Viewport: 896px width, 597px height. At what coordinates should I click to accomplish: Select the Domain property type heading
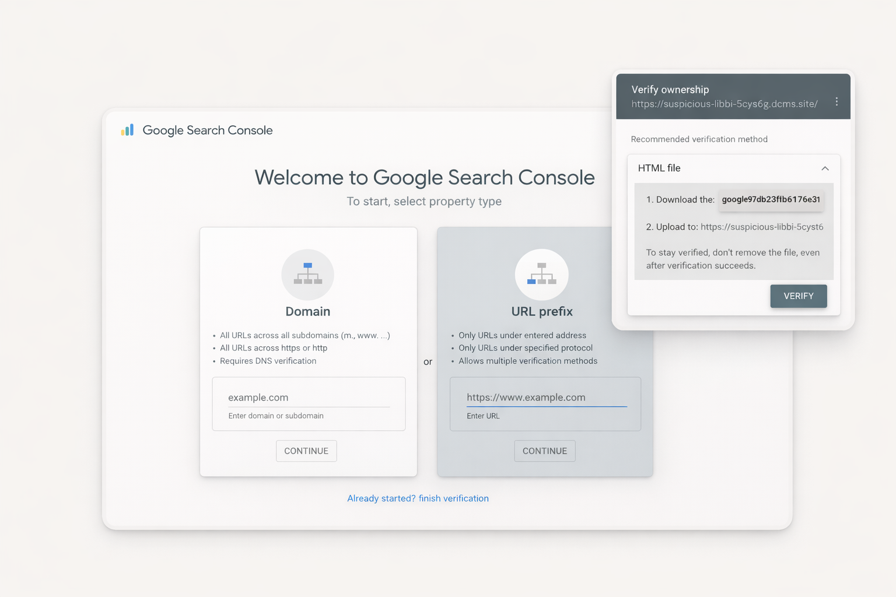pyautogui.click(x=307, y=311)
